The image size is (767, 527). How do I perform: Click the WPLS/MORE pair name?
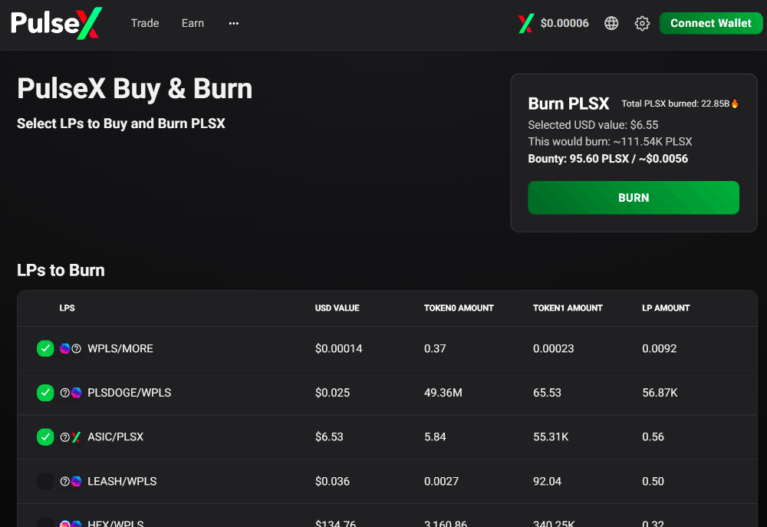tap(120, 348)
